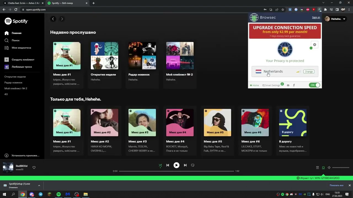Open sidebar playlist Радар новинок
353x198 pixels.
pos(13,82)
